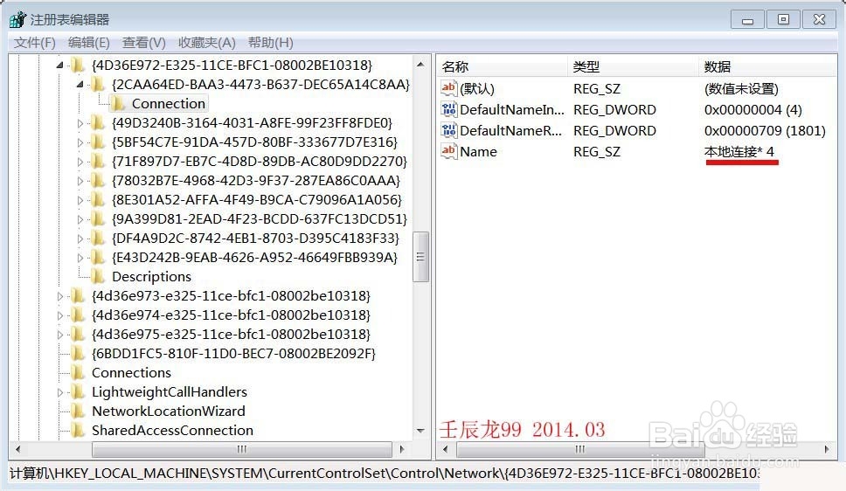Click the 0x00000004 (4) data cell
This screenshot has width=846, height=491.
pyautogui.click(x=753, y=109)
